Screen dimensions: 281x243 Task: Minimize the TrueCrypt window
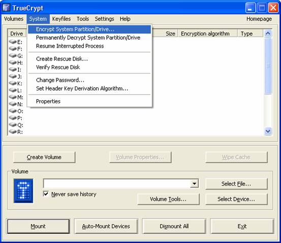coord(250,8)
